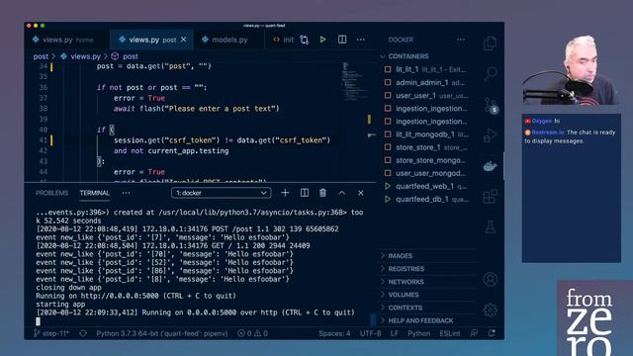
Task: Switch to the init tab
Action: tap(284, 40)
